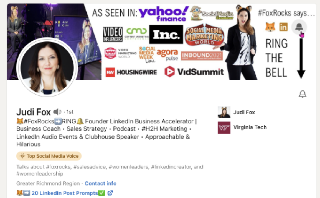Screen dimensions: 320x198
Task: Click the HousingWire logo in the banner
Action: click(x=131, y=72)
